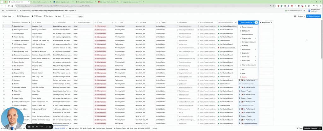Expand the Insert right submenu

coord(246,60)
